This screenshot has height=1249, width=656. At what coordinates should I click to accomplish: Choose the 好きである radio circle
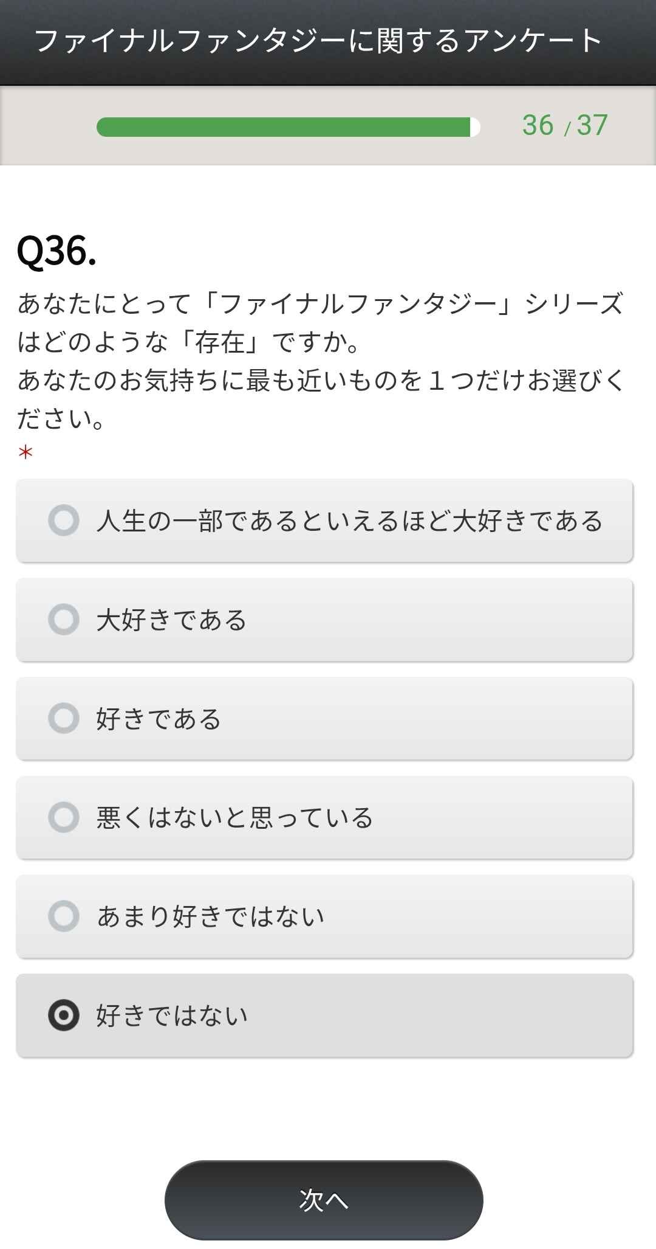click(x=64, y=718)
